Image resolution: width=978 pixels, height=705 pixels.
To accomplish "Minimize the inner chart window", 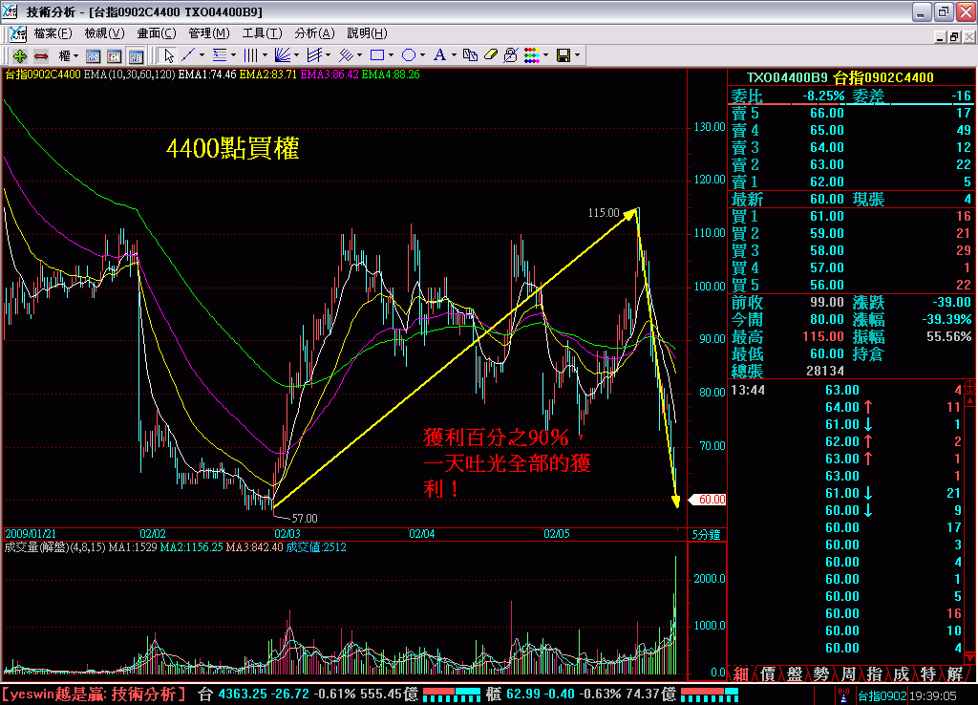I will pyautogui.click(x=941, y=37).
